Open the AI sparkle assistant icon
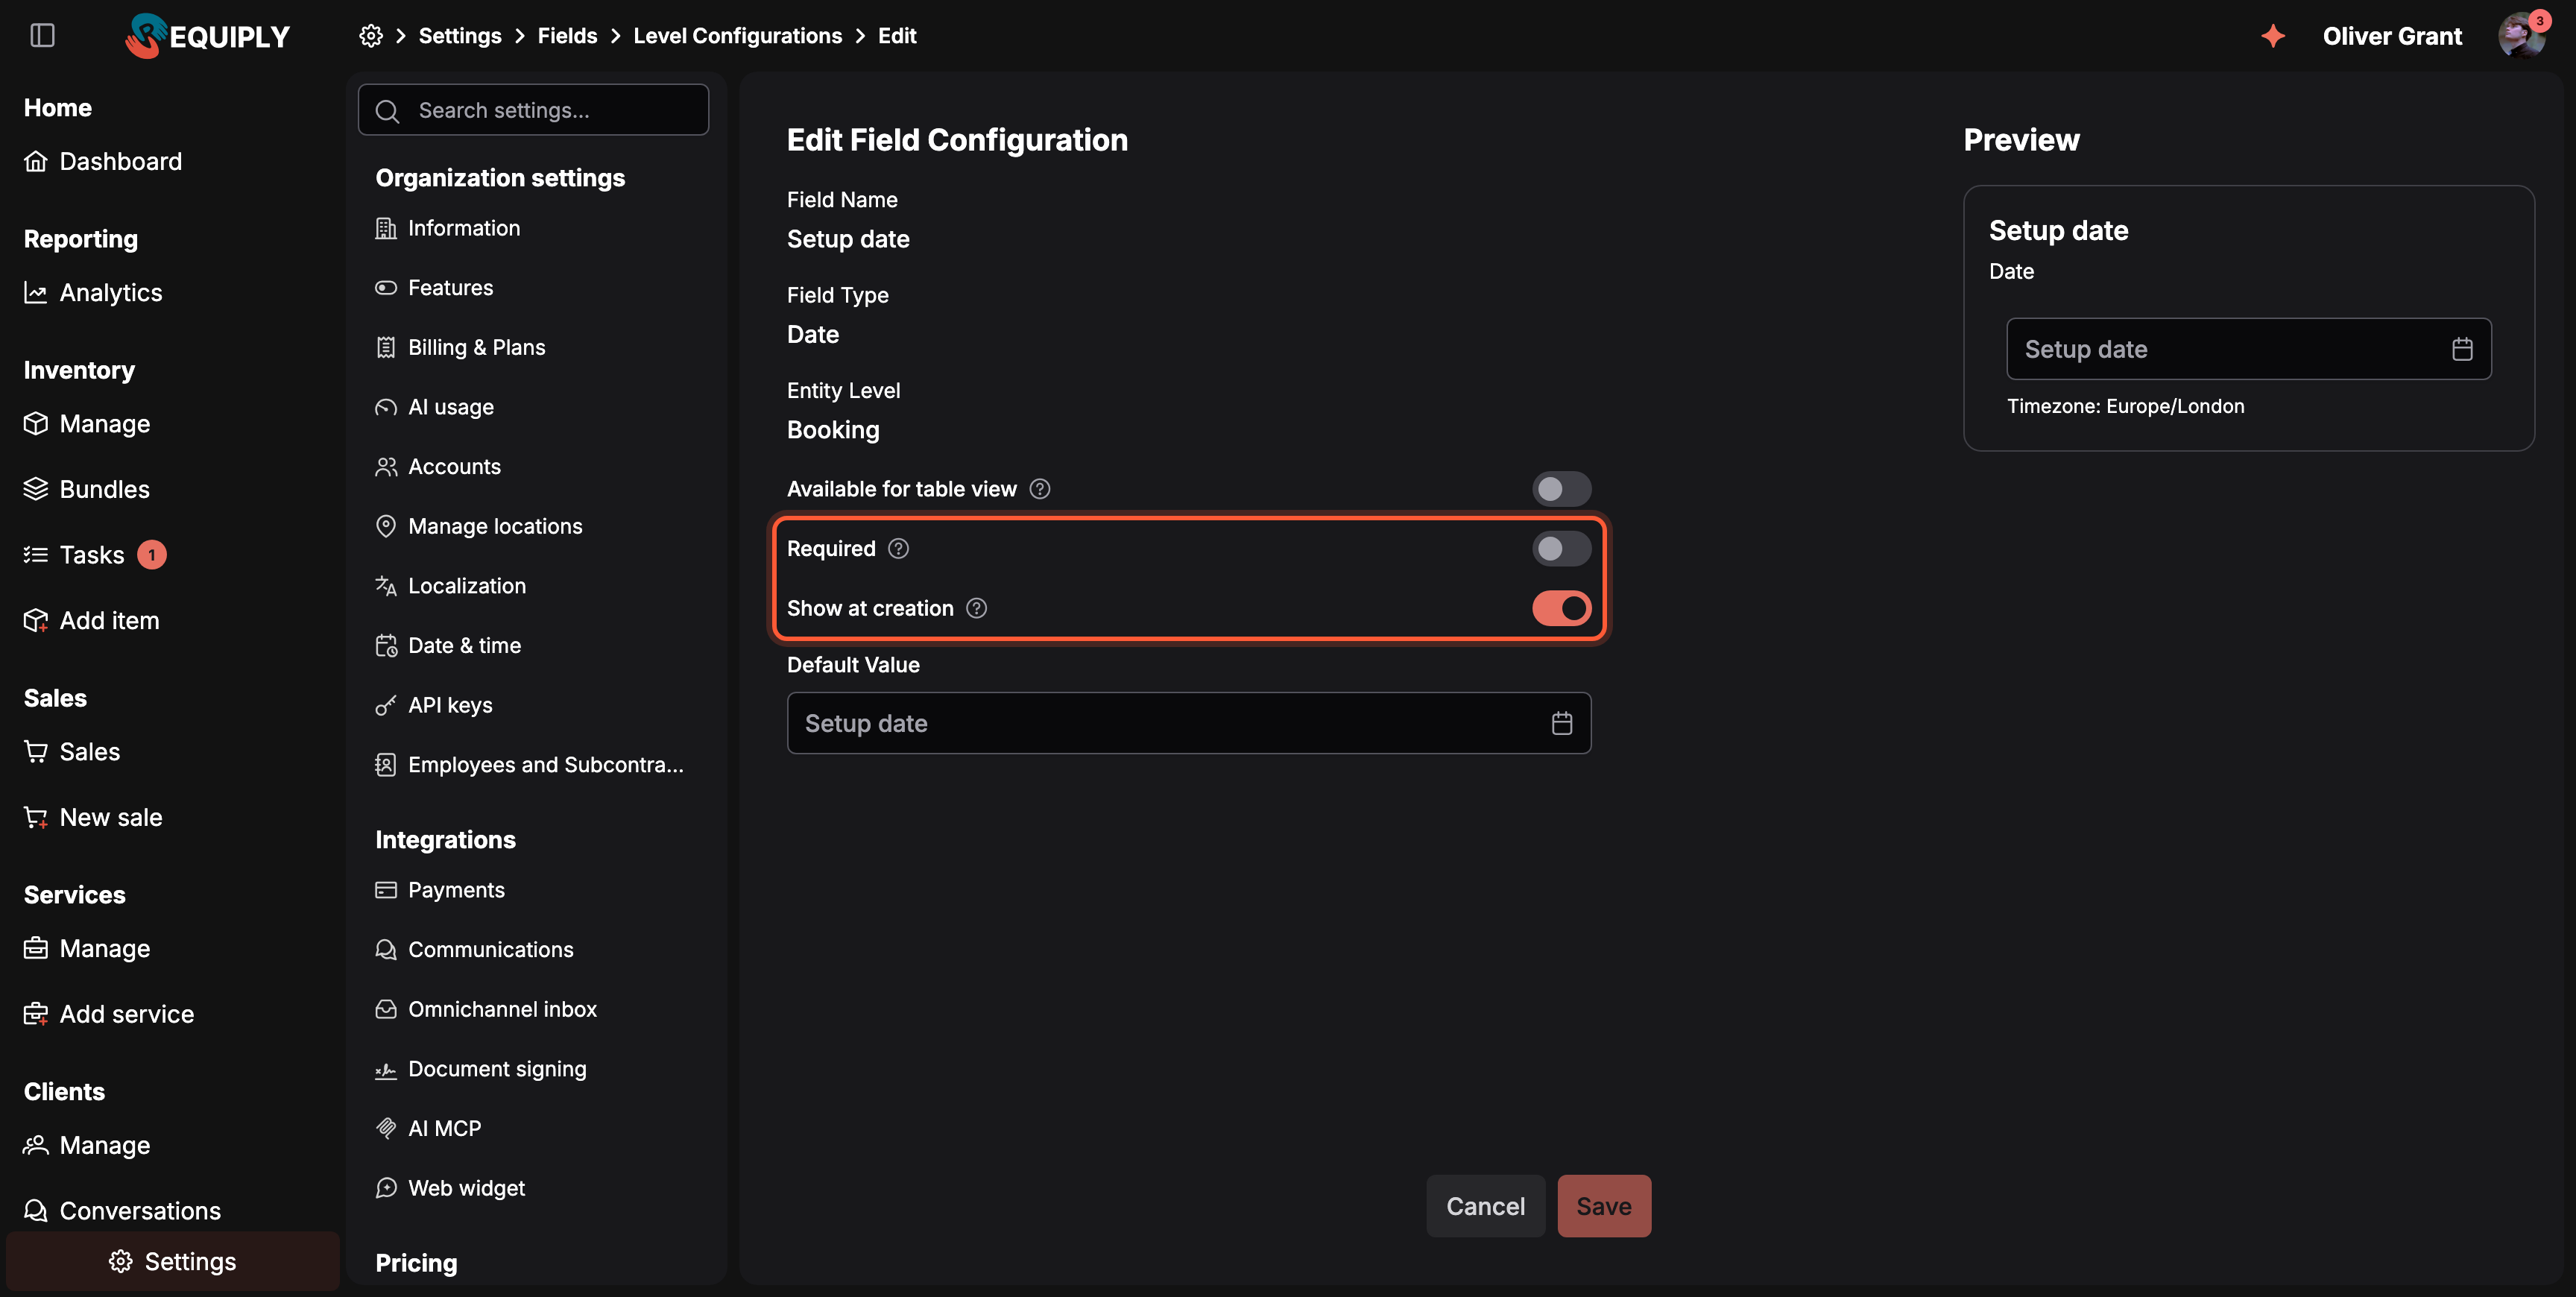This screenshot has height=1297, width=2576. (x=2273, y=36)
